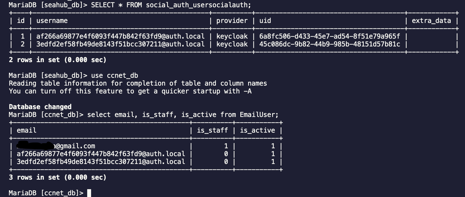Viewport: 465px width, 197px height.
Task: Click keycloak provider in the id 1 row
Action: pyautogui.click(x=232, y=36)
